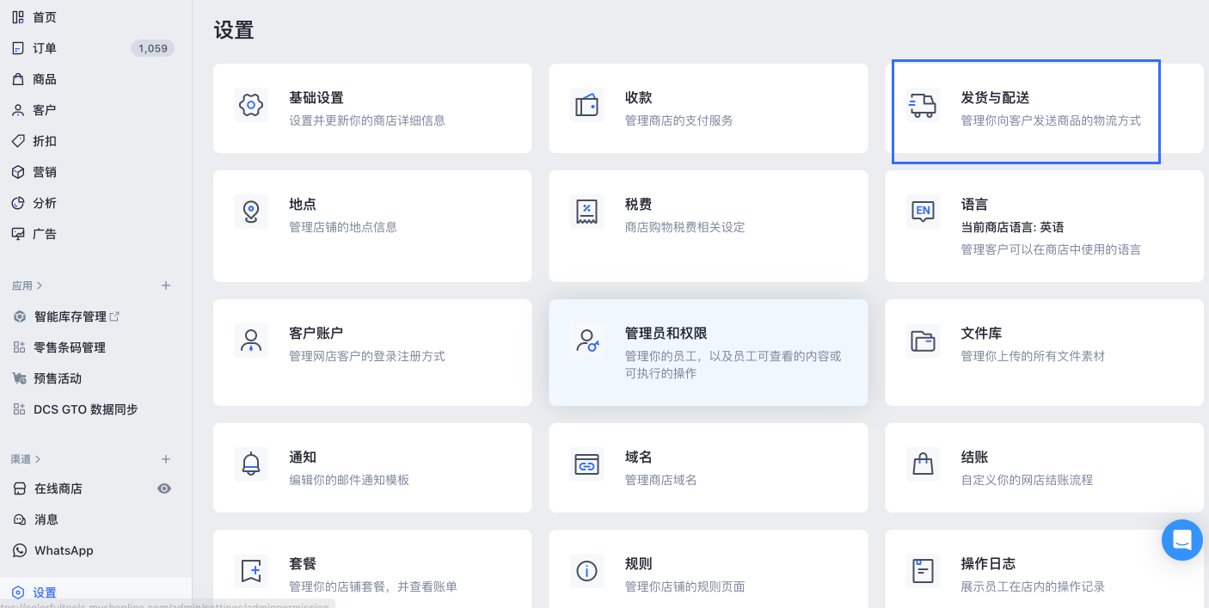This screenshot has height=608, width=1209.
Task: Click the 通知 bell icon
Action: [250, 464]
